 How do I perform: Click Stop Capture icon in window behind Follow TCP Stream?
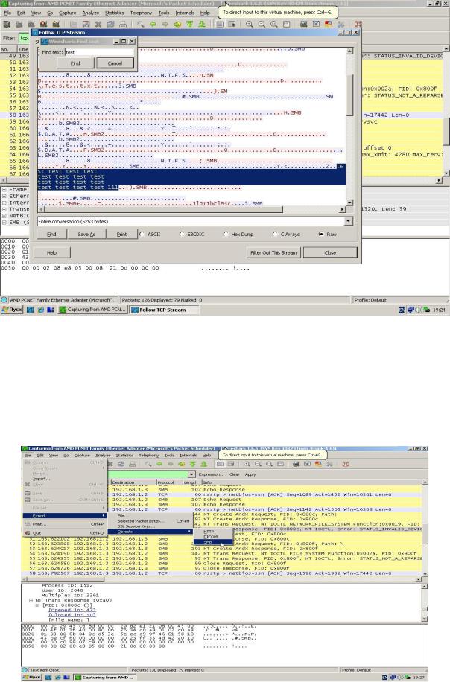tap(43, 24)
